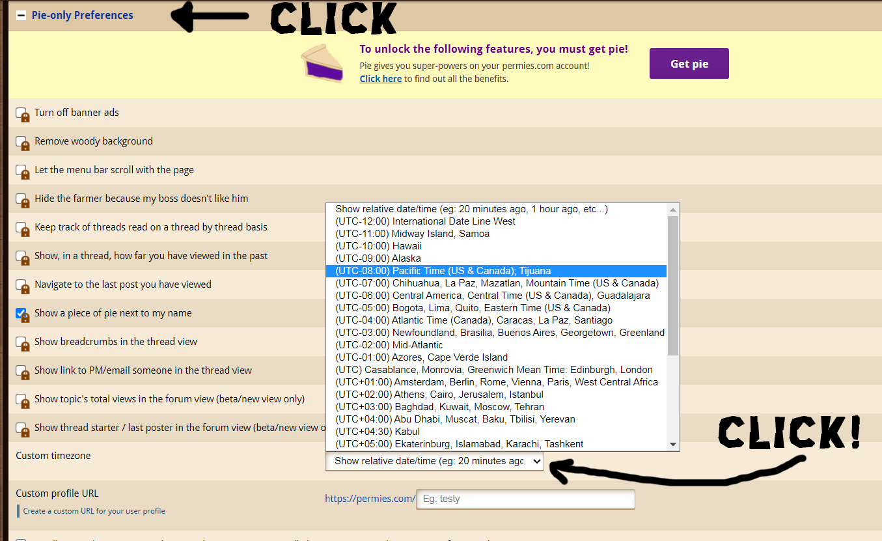Click the timezone list scroll down arrow

(673, 444)
